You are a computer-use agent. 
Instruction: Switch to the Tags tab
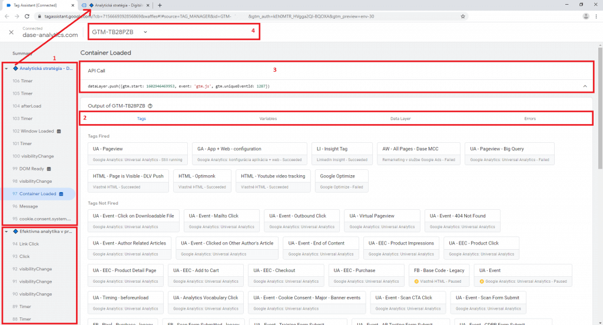tap(141, 119)
